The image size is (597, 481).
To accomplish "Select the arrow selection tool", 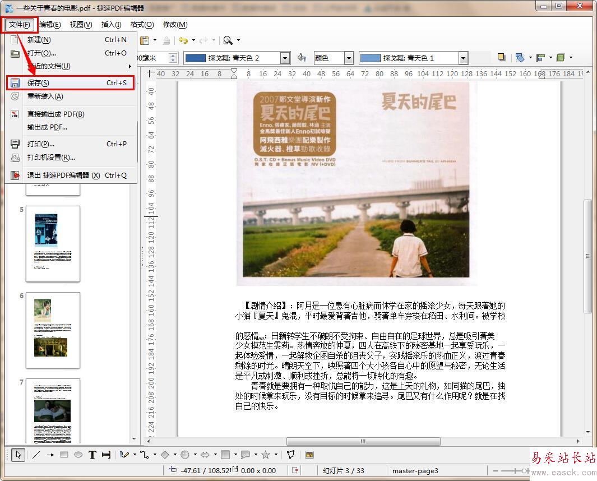I will [18, 455].
